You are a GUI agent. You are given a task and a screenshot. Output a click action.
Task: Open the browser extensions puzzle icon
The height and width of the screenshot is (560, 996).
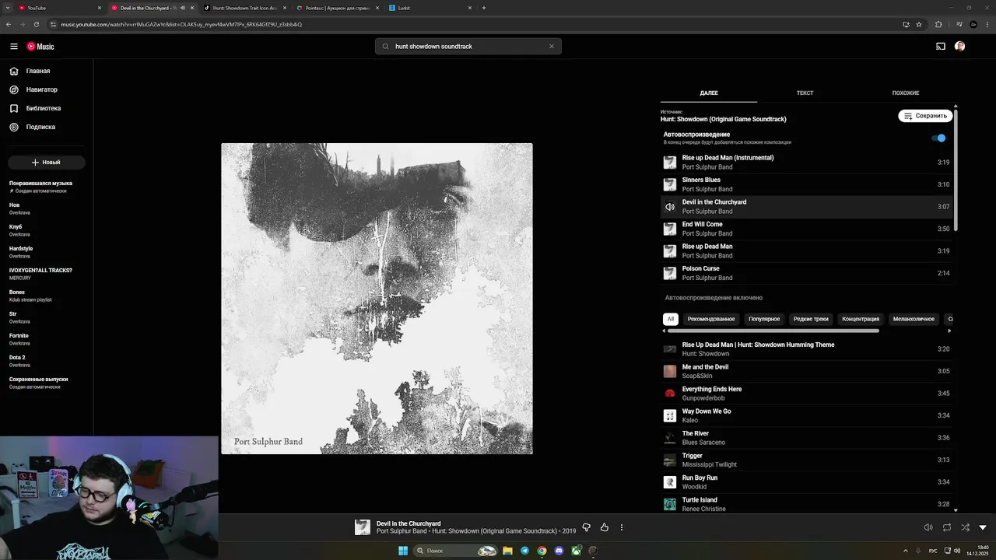[938, 24]
